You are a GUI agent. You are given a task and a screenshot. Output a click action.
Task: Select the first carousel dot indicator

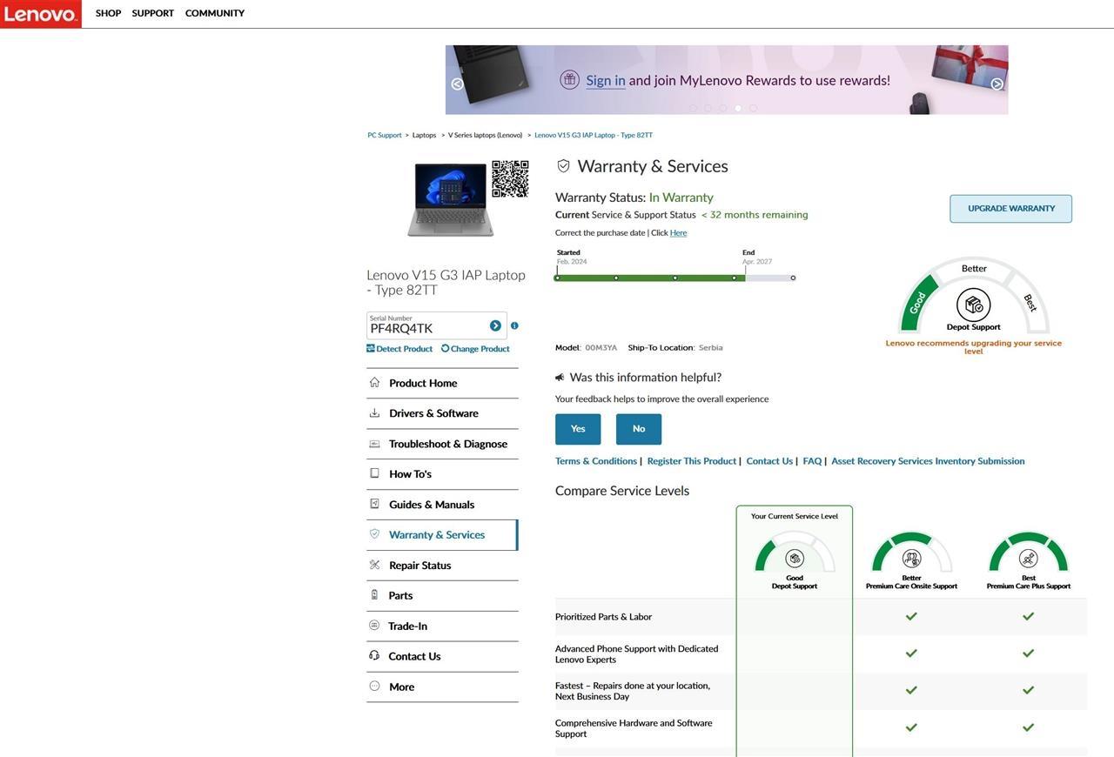(x=693, y=108)
